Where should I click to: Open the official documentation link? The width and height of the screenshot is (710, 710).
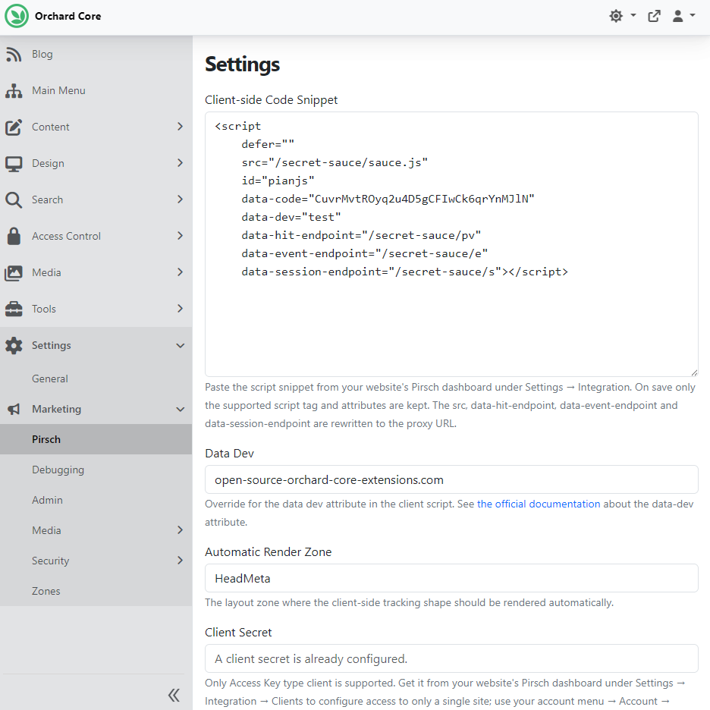[x=539, y=504]
